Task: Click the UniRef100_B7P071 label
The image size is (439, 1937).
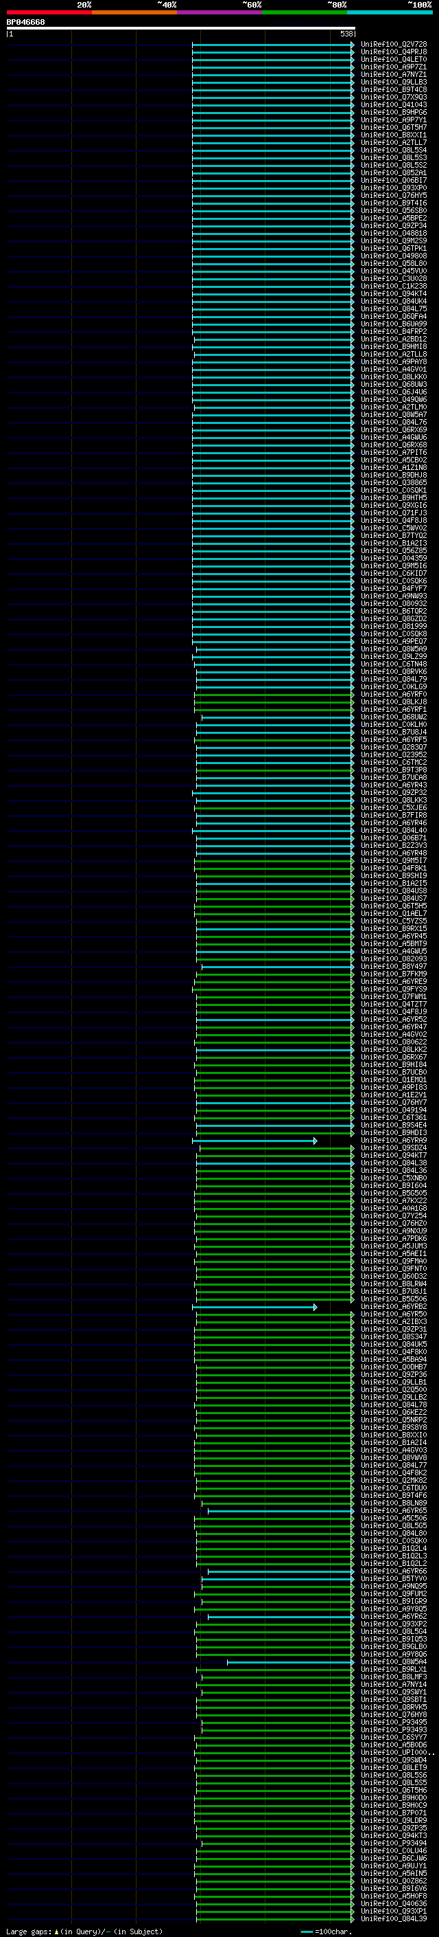Action: tap(393, 1813)
